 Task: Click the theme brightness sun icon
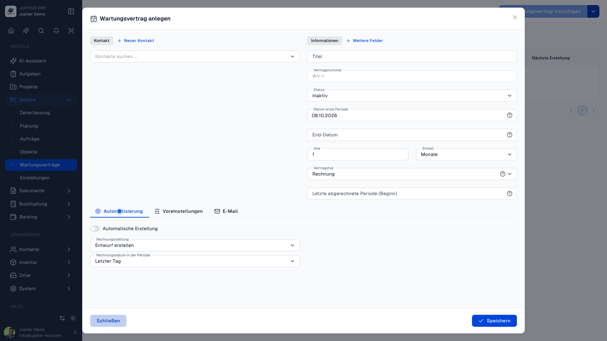pyautogui.click(x=73, y=318)
